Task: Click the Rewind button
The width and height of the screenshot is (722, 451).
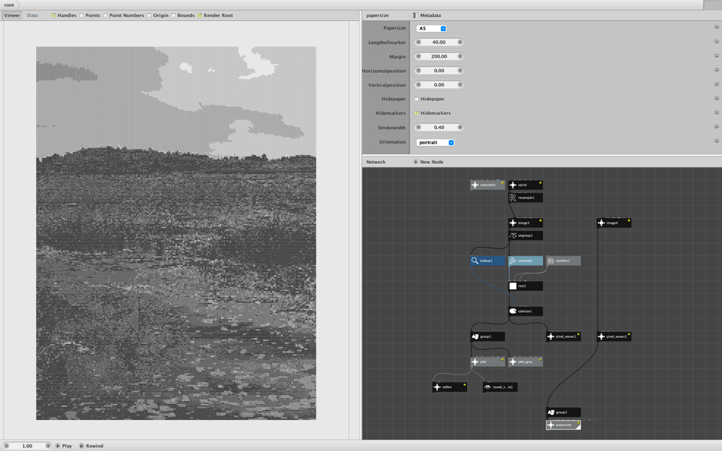Action: [91, 445]
